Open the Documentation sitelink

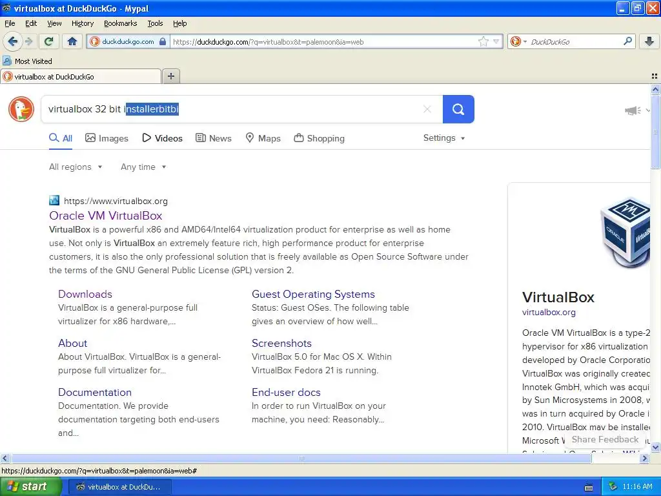point(95,392)
